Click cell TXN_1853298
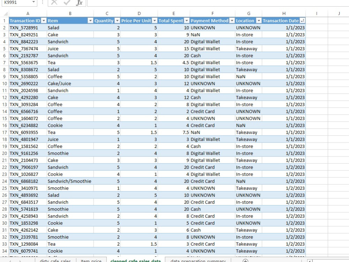 [28, 223]
